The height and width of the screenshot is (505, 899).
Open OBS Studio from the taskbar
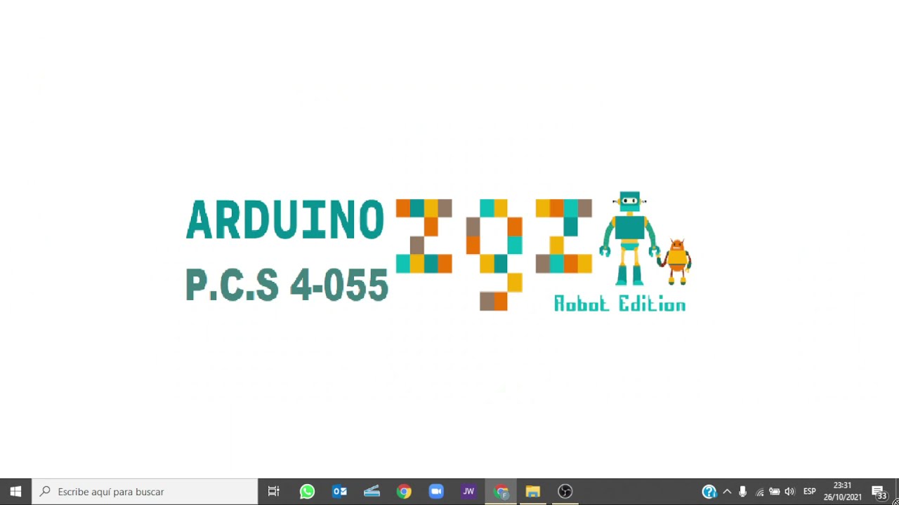click(565, 492)
